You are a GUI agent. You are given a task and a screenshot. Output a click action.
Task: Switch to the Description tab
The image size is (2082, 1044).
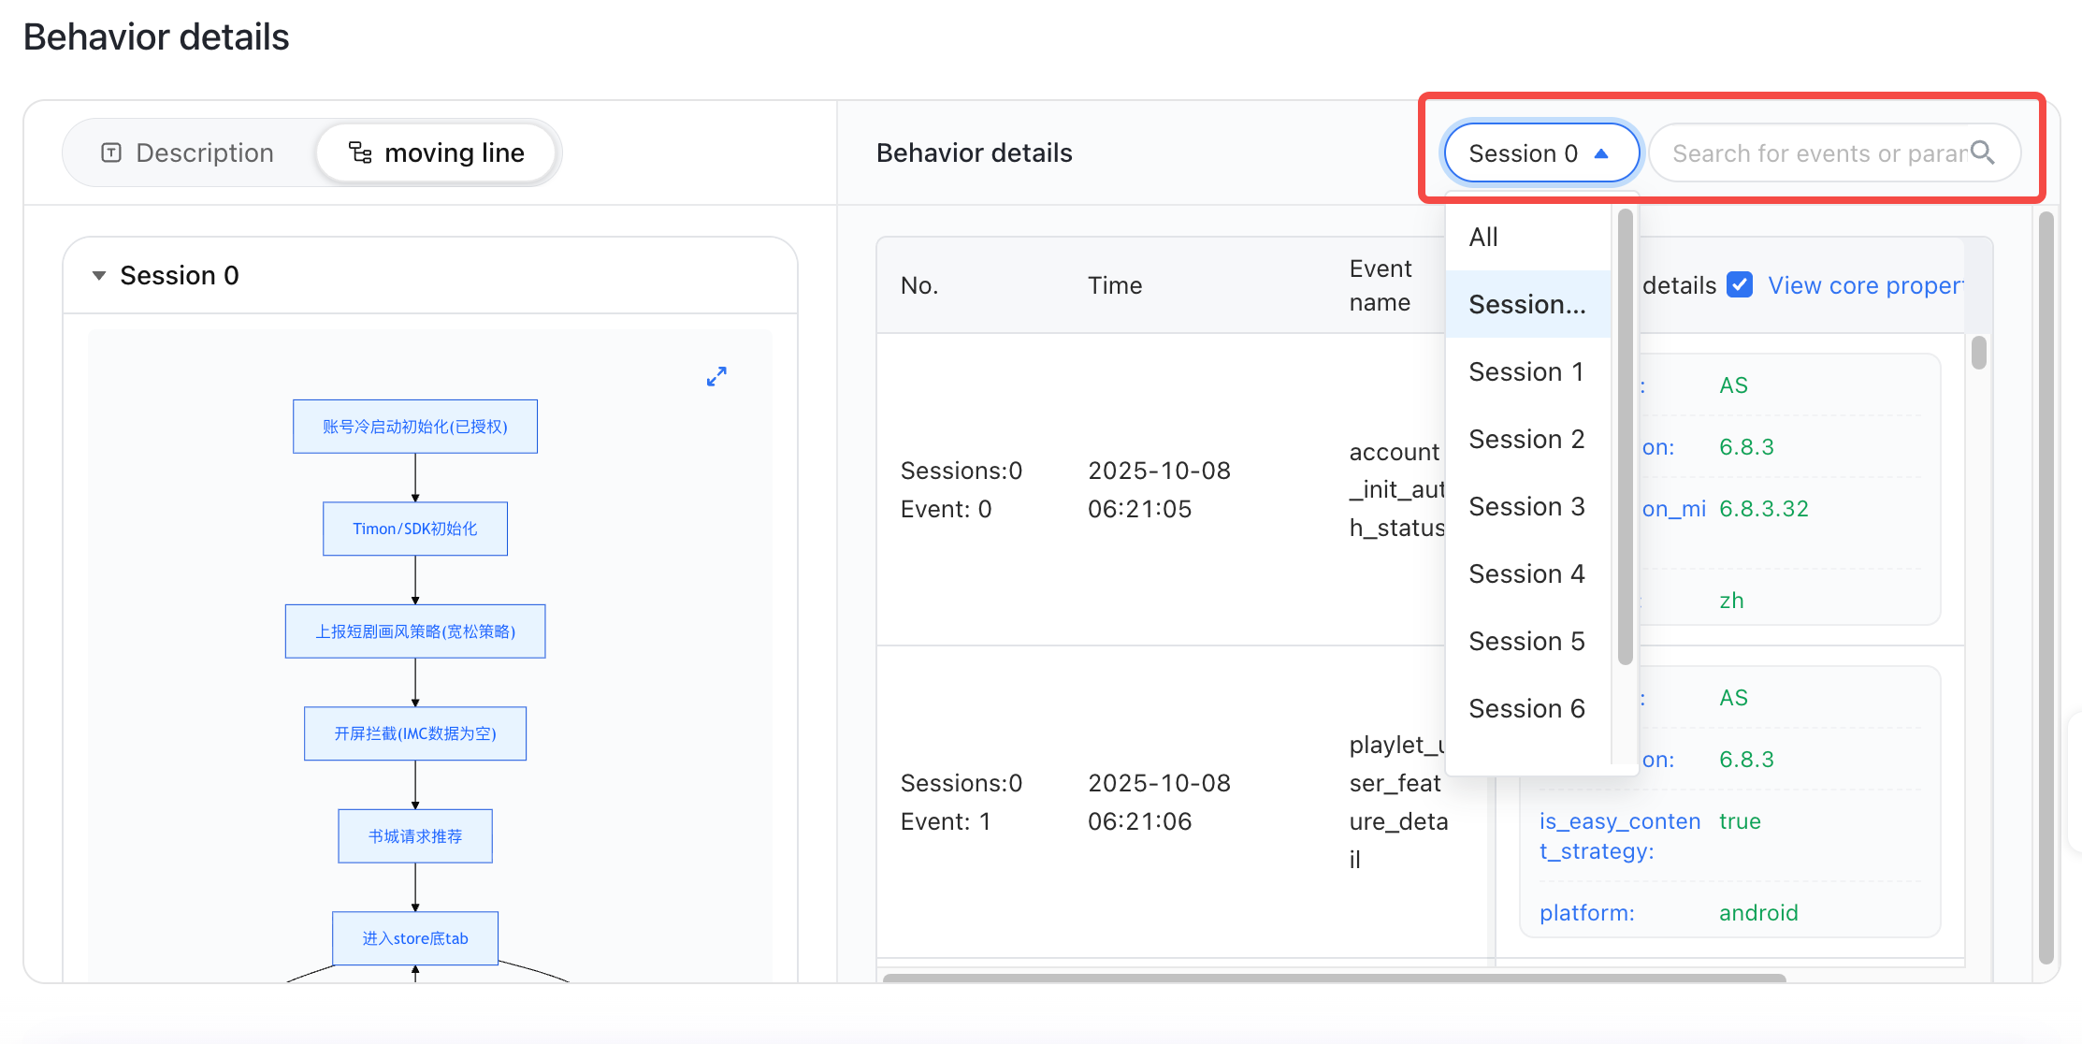(187, 152)
